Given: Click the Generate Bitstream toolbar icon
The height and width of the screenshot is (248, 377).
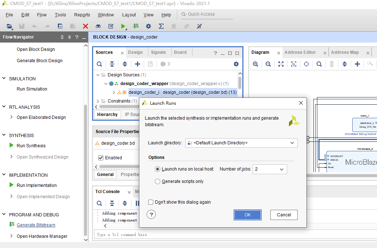Looking at the screenshot, I should pyautogui.click(x=136, y=26).
